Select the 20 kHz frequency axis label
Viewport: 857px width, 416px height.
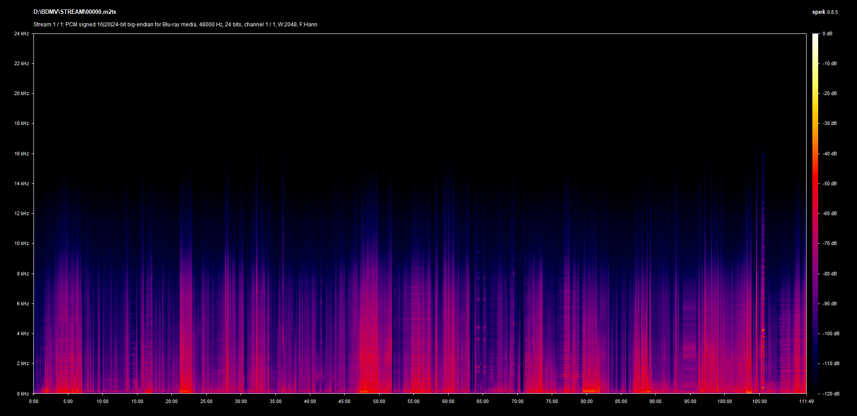[x=21, y=93]
